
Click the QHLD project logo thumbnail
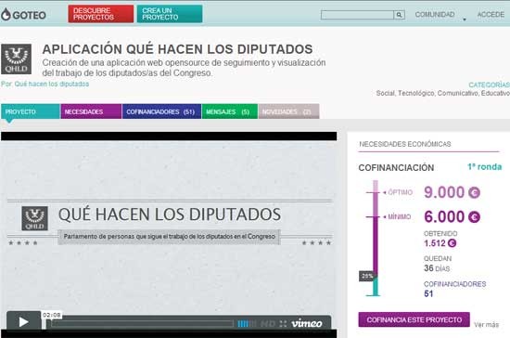[x=17, y=58]
